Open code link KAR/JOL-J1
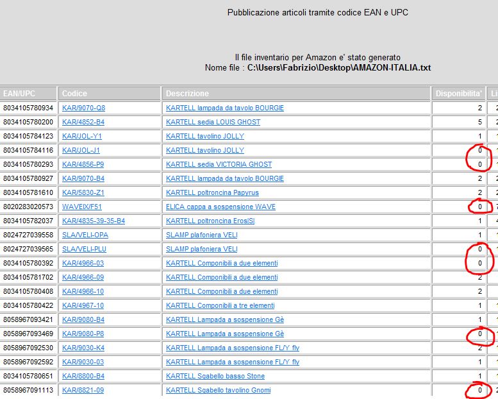This screenshot has width=498, height=399. 81,150
